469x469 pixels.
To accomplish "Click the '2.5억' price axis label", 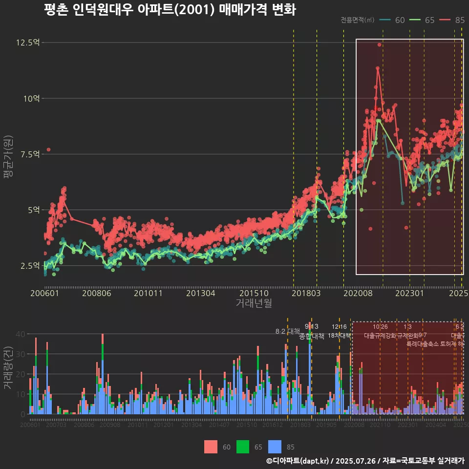I will click(x=30, y=266).
